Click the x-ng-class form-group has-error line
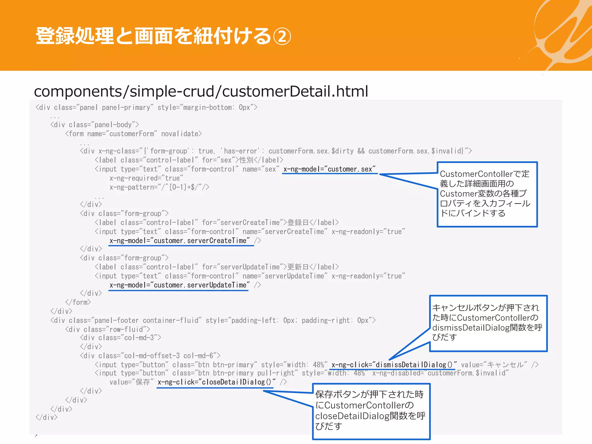592x444 pixels. 275,151
